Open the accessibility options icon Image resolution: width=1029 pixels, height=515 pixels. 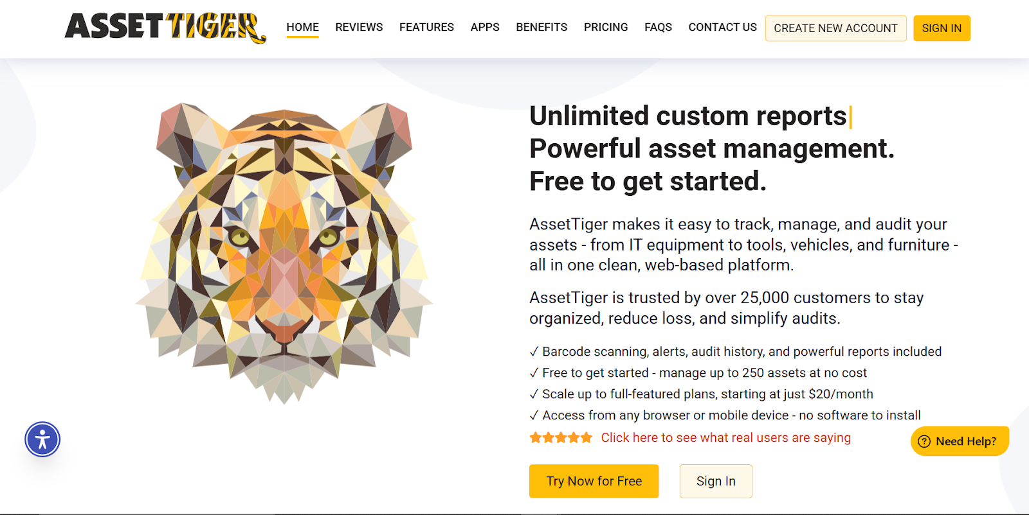tap(42, 439)
